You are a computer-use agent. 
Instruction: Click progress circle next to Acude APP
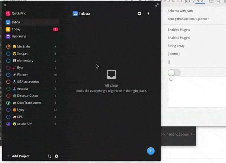[x=8, y=124]
